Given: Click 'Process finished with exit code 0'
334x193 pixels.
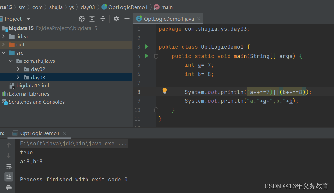Looking at the screenshot, I should [x=74, y=179].
